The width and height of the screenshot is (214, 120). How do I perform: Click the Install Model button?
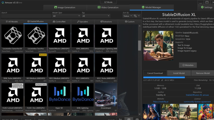click(179, 73)
